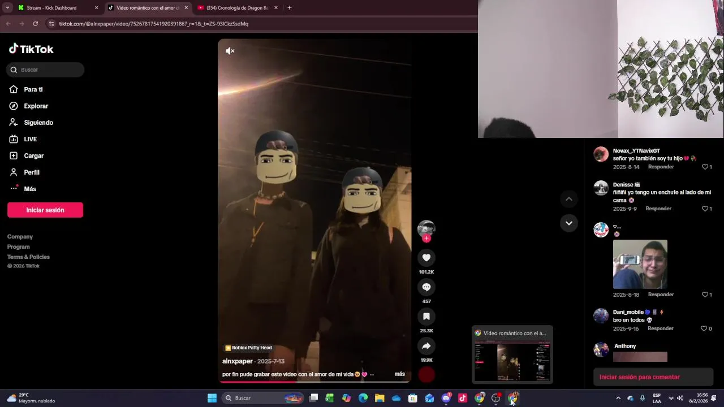Open Novax_.YTNavixGT's profile avatar

point(601,154)
